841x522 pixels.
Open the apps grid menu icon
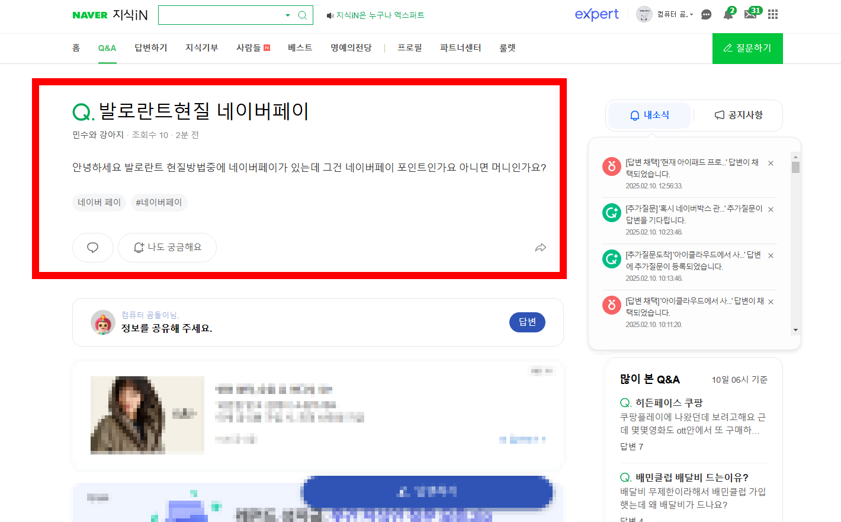(x=773, y=15)
